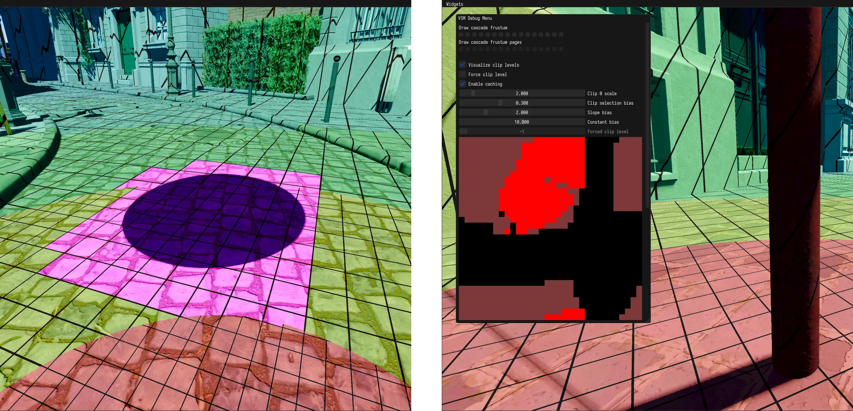Select the Widgets tab
This screenshot has width=853, height=411.
click(455, 4)
